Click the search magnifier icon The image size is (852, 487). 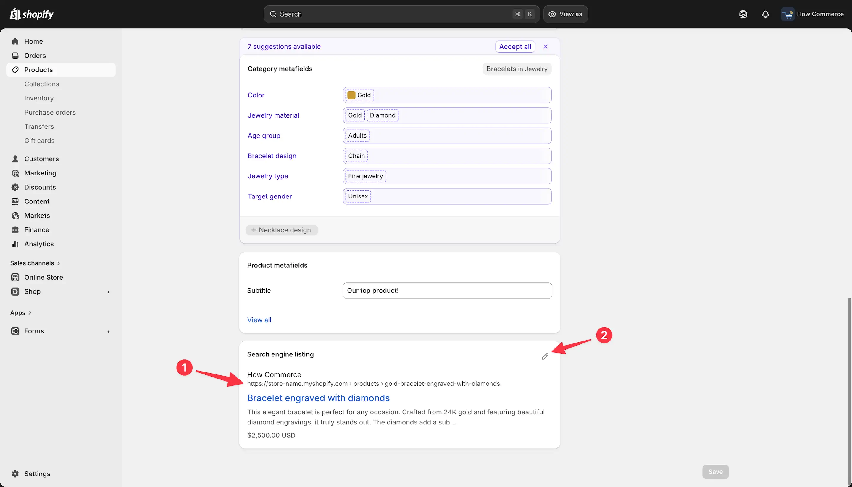273,14
